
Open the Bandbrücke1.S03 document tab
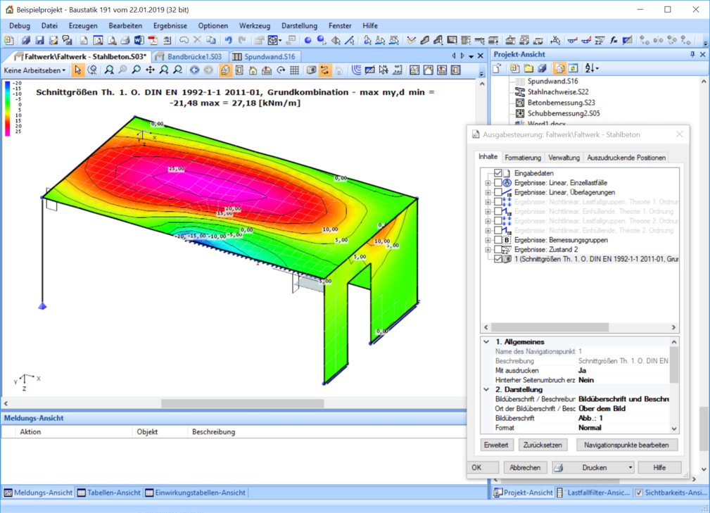(x=190, y=56)
